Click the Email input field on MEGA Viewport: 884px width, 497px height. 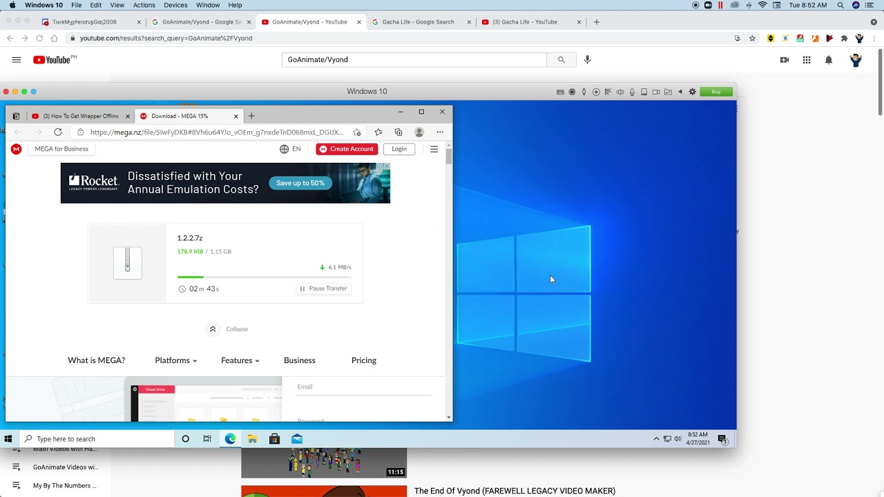[x=363, y=387]
